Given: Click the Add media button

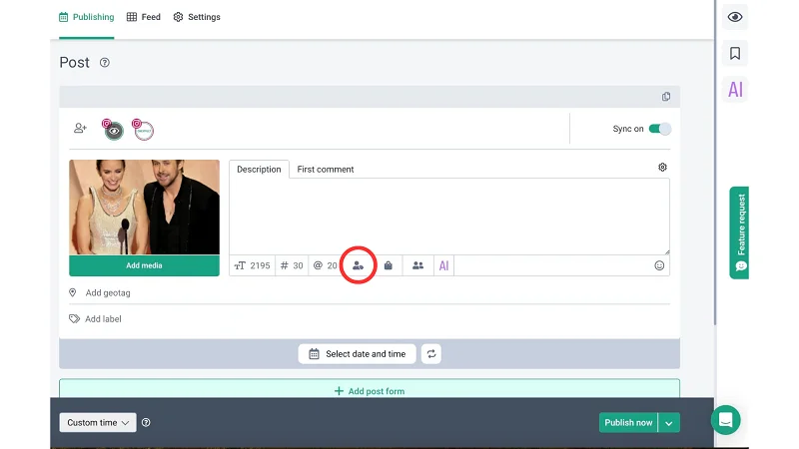Looking at the screenshot, I should tap(144, 266).
